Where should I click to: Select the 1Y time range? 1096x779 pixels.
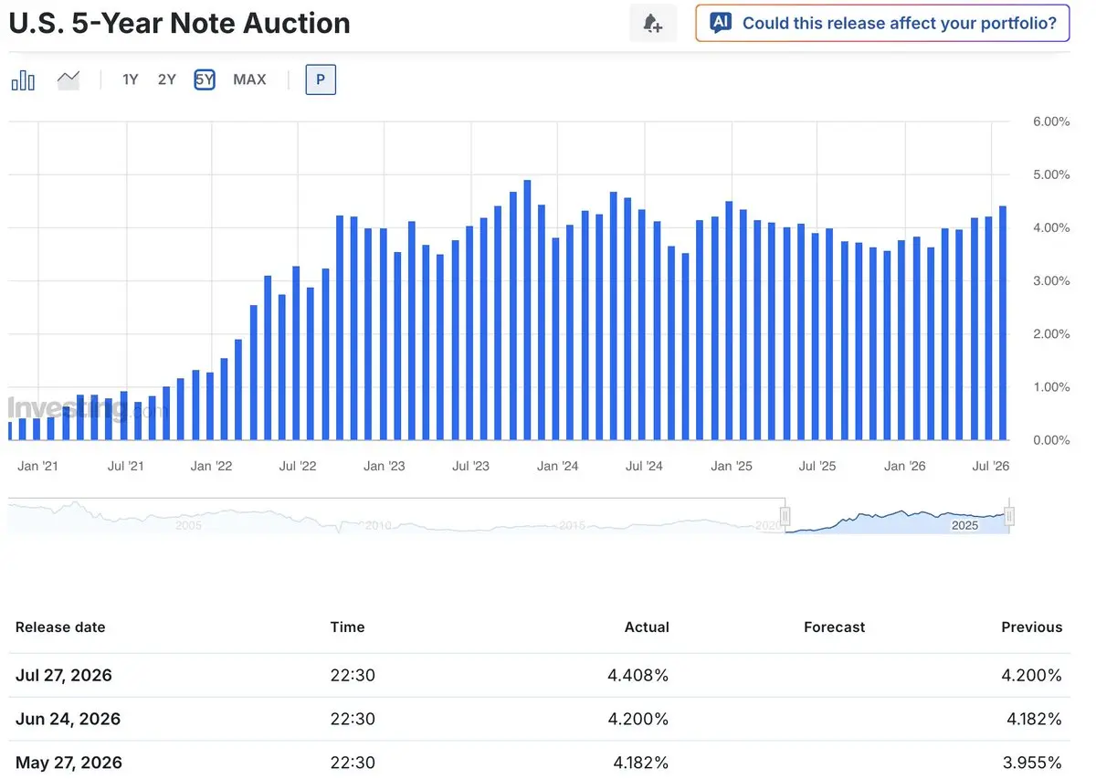point(131,79)
